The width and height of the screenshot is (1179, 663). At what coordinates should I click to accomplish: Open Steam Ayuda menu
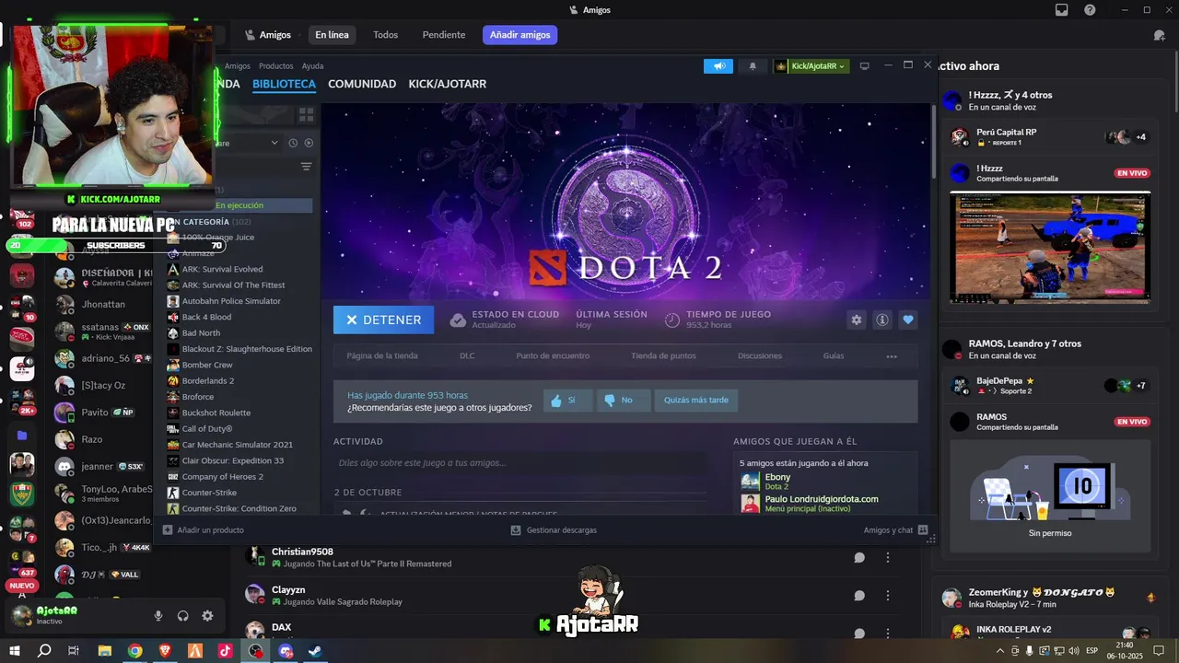click(x=312, y=66)
